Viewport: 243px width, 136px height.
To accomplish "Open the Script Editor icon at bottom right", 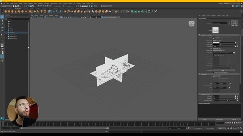I will coord(241,131).
